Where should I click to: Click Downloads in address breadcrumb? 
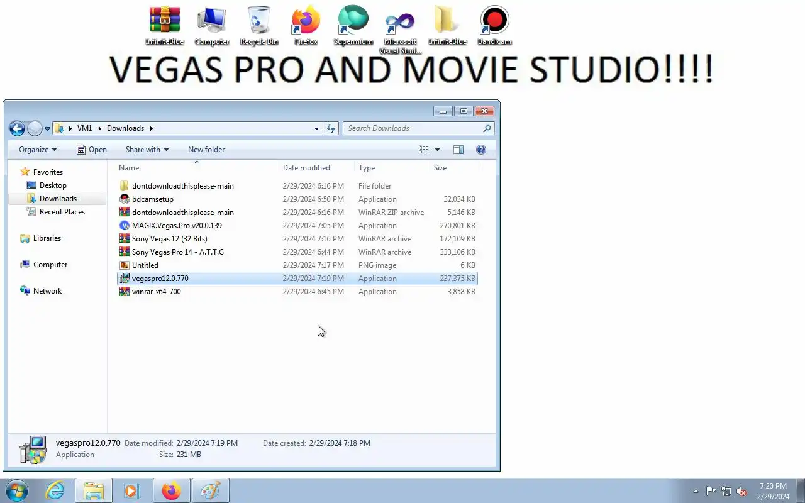click(125, 128)
